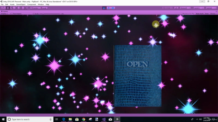Open the GameObject menu
The height and width of the screenshot is (122, 218).
pyautogui.click(x=21, y=4)
